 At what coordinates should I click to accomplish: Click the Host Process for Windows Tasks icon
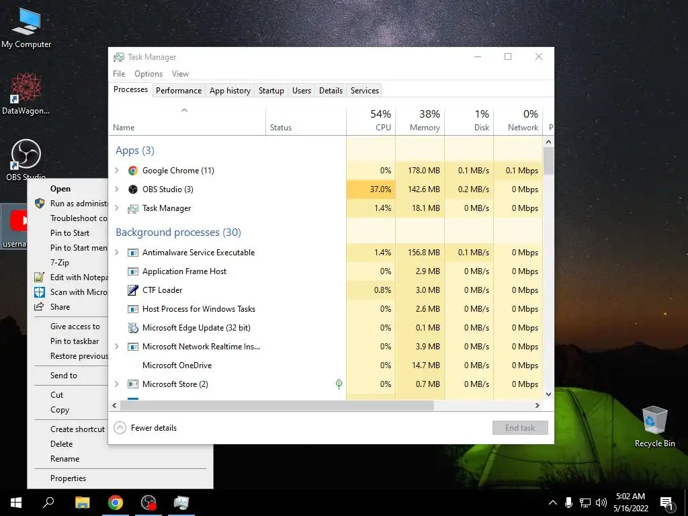click(x=132, y=309)
